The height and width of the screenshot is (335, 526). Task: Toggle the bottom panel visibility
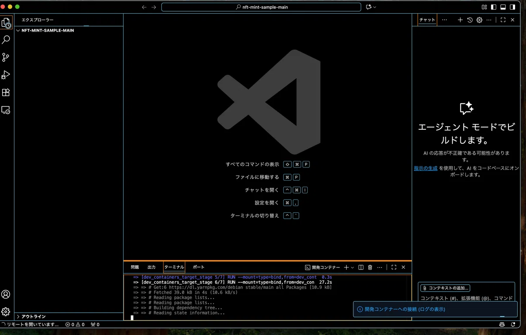pyautogui.click(x=503, y=7)
